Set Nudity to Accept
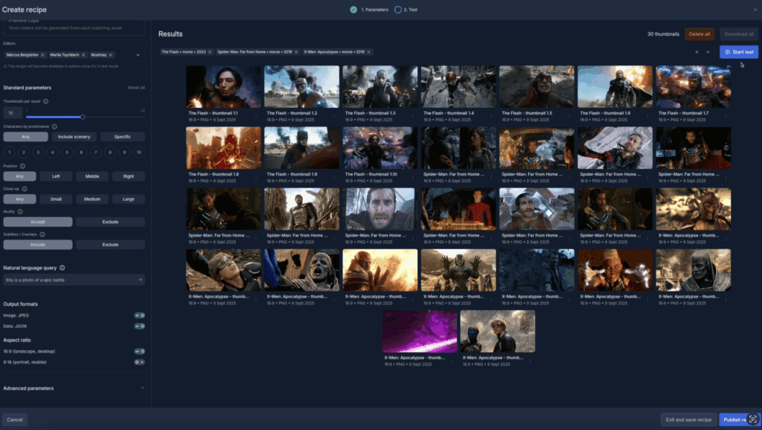Image resolution: width=762 pixels, height=430 pixels. [38, 222]
